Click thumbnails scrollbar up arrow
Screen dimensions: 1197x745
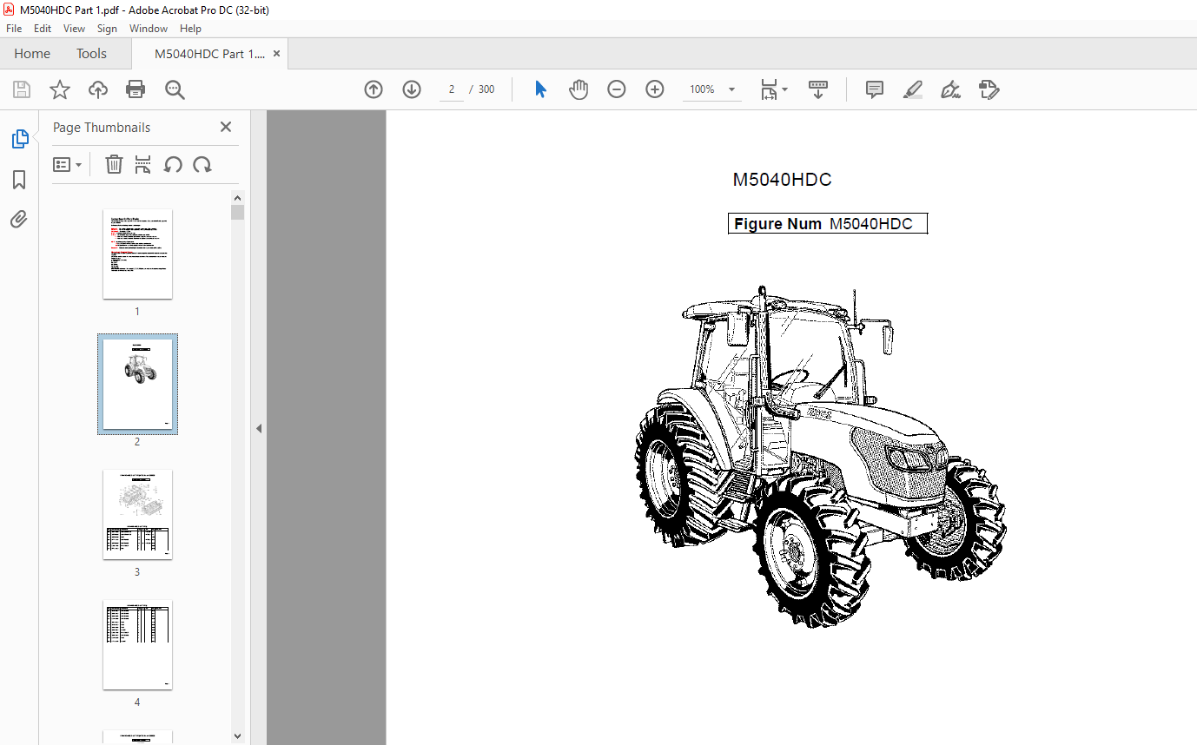238,197
